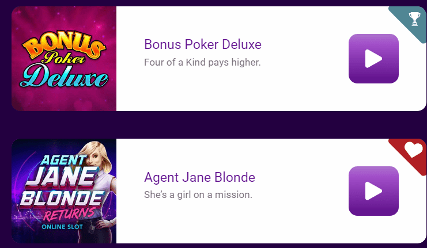This screenshot has width=427, height=248.
Task: Toggle the heart favorite badge on Agent Jane
Action: [413, 150]
